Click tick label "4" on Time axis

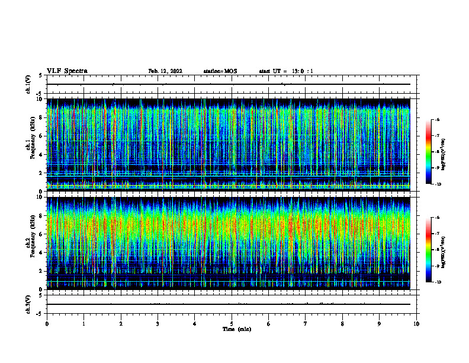(x=195, y=324)
